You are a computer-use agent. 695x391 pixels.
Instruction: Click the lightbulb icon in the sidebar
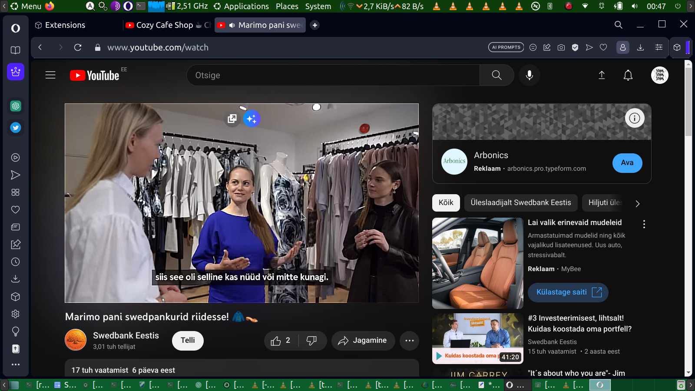coord(16,331)
